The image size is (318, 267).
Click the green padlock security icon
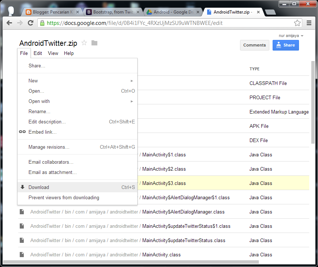coord(42,23)
